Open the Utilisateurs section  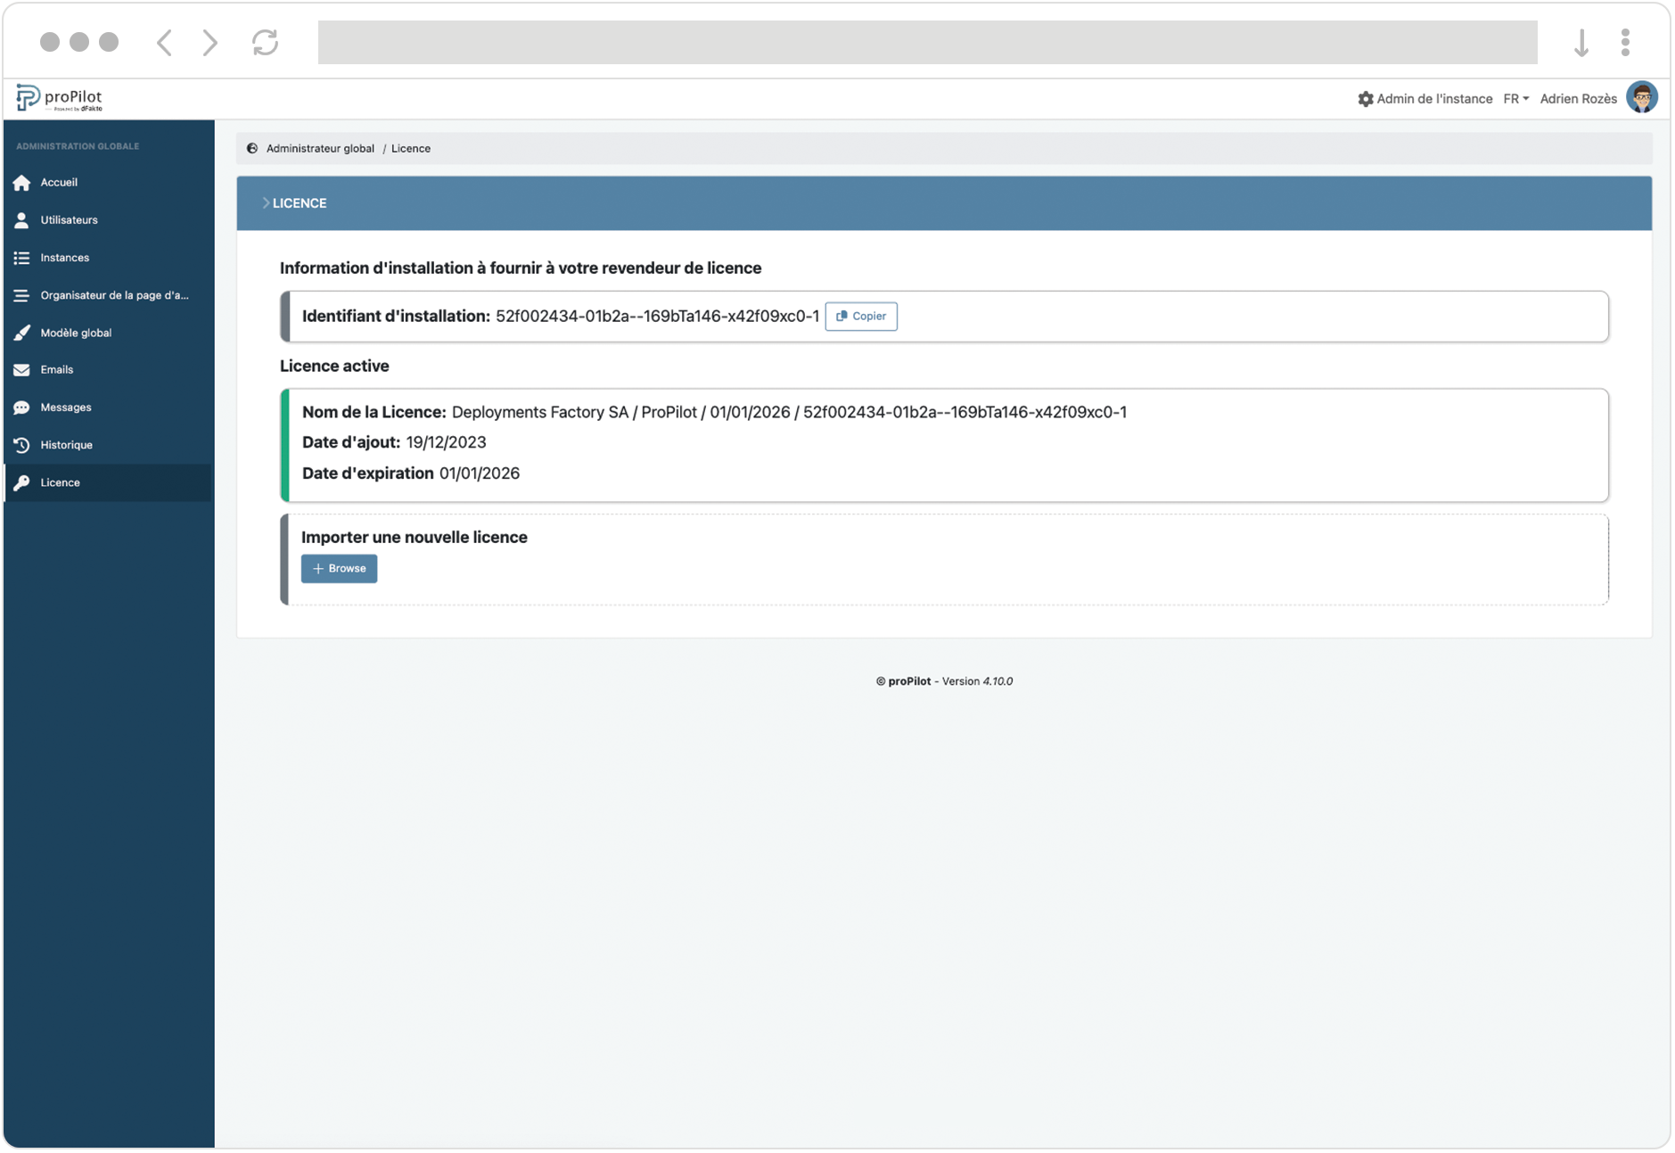click(21, 219)
